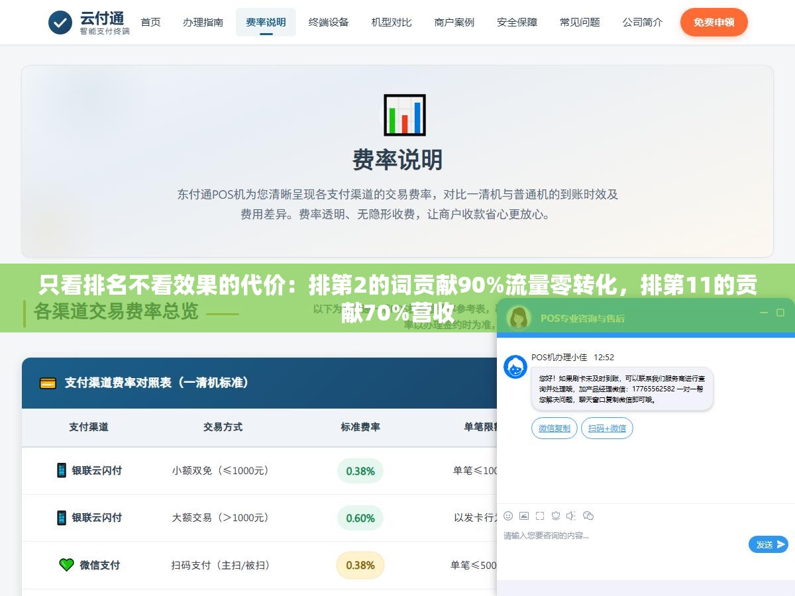Click the 费率说明 page heading
This screenshot has width=795, height=596.
tap(397, 160)
